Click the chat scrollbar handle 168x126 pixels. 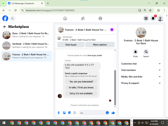pyautogui.click(x=115, y=88)
